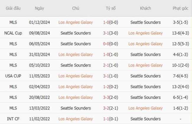The image size is (192, 124).
Task: Open Los Angeles Galaxy link in 11/05/2023 row
Action: (76, 76)
